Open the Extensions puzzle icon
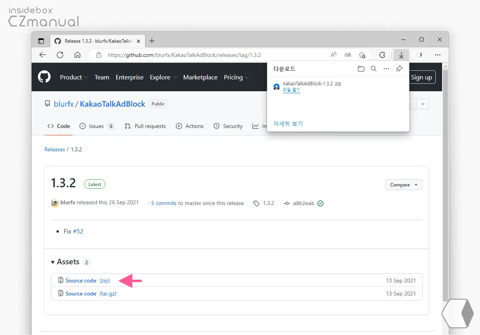480x335 pixels. coord(382,55)
